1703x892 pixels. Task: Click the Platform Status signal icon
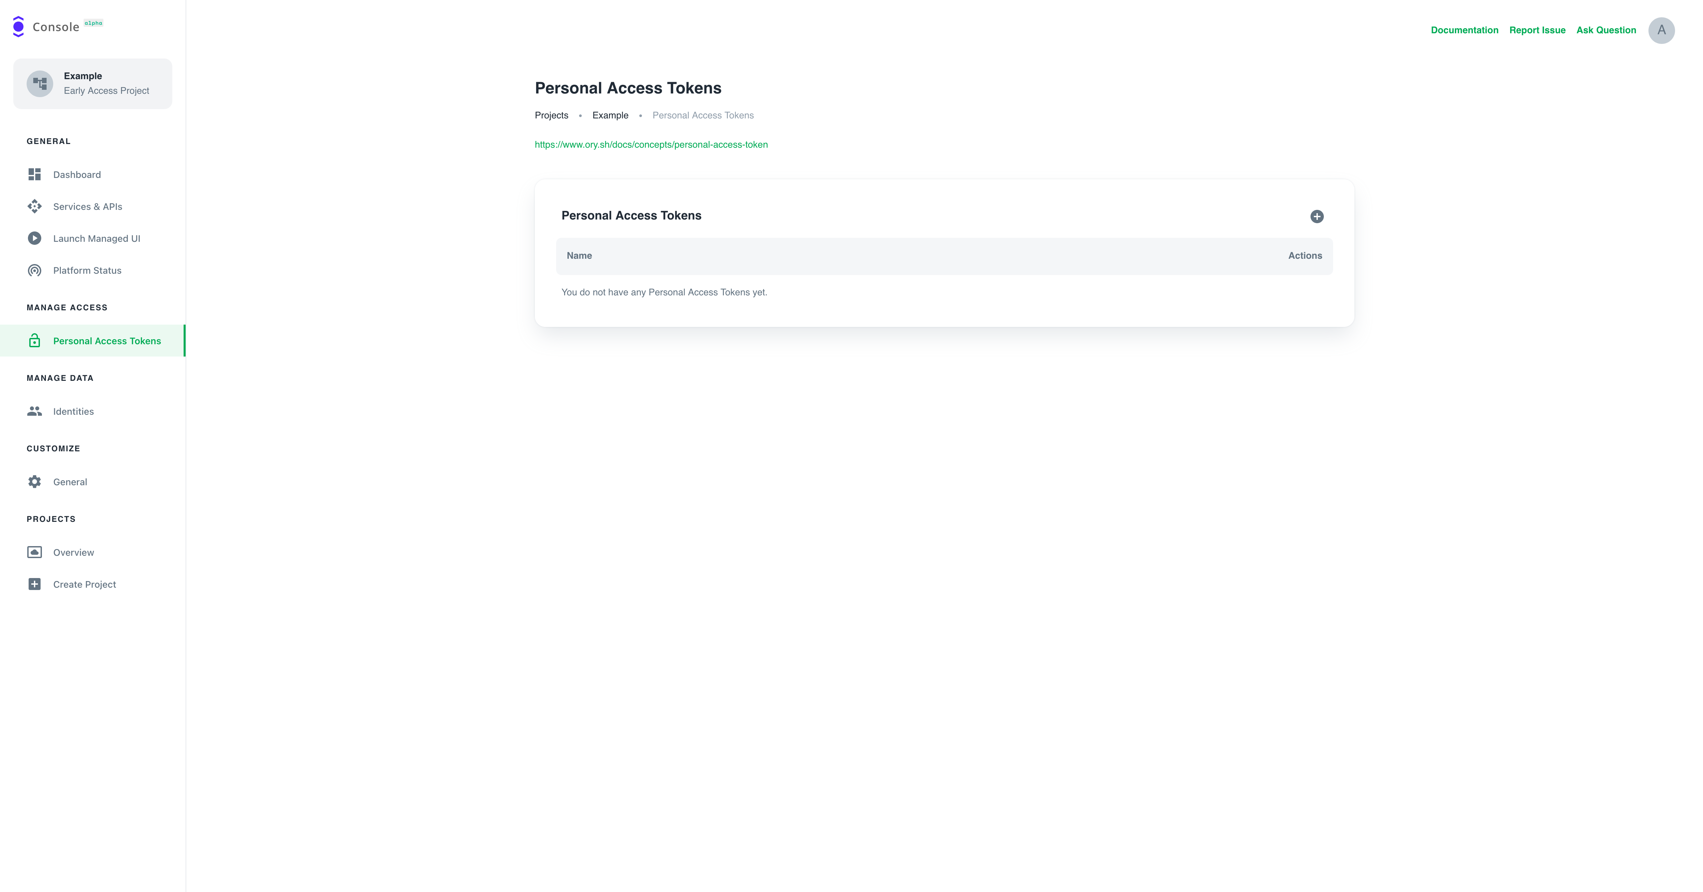[x=34, y=270]
